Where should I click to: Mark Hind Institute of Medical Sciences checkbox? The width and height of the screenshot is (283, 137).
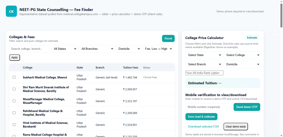[x=14, y=125]
